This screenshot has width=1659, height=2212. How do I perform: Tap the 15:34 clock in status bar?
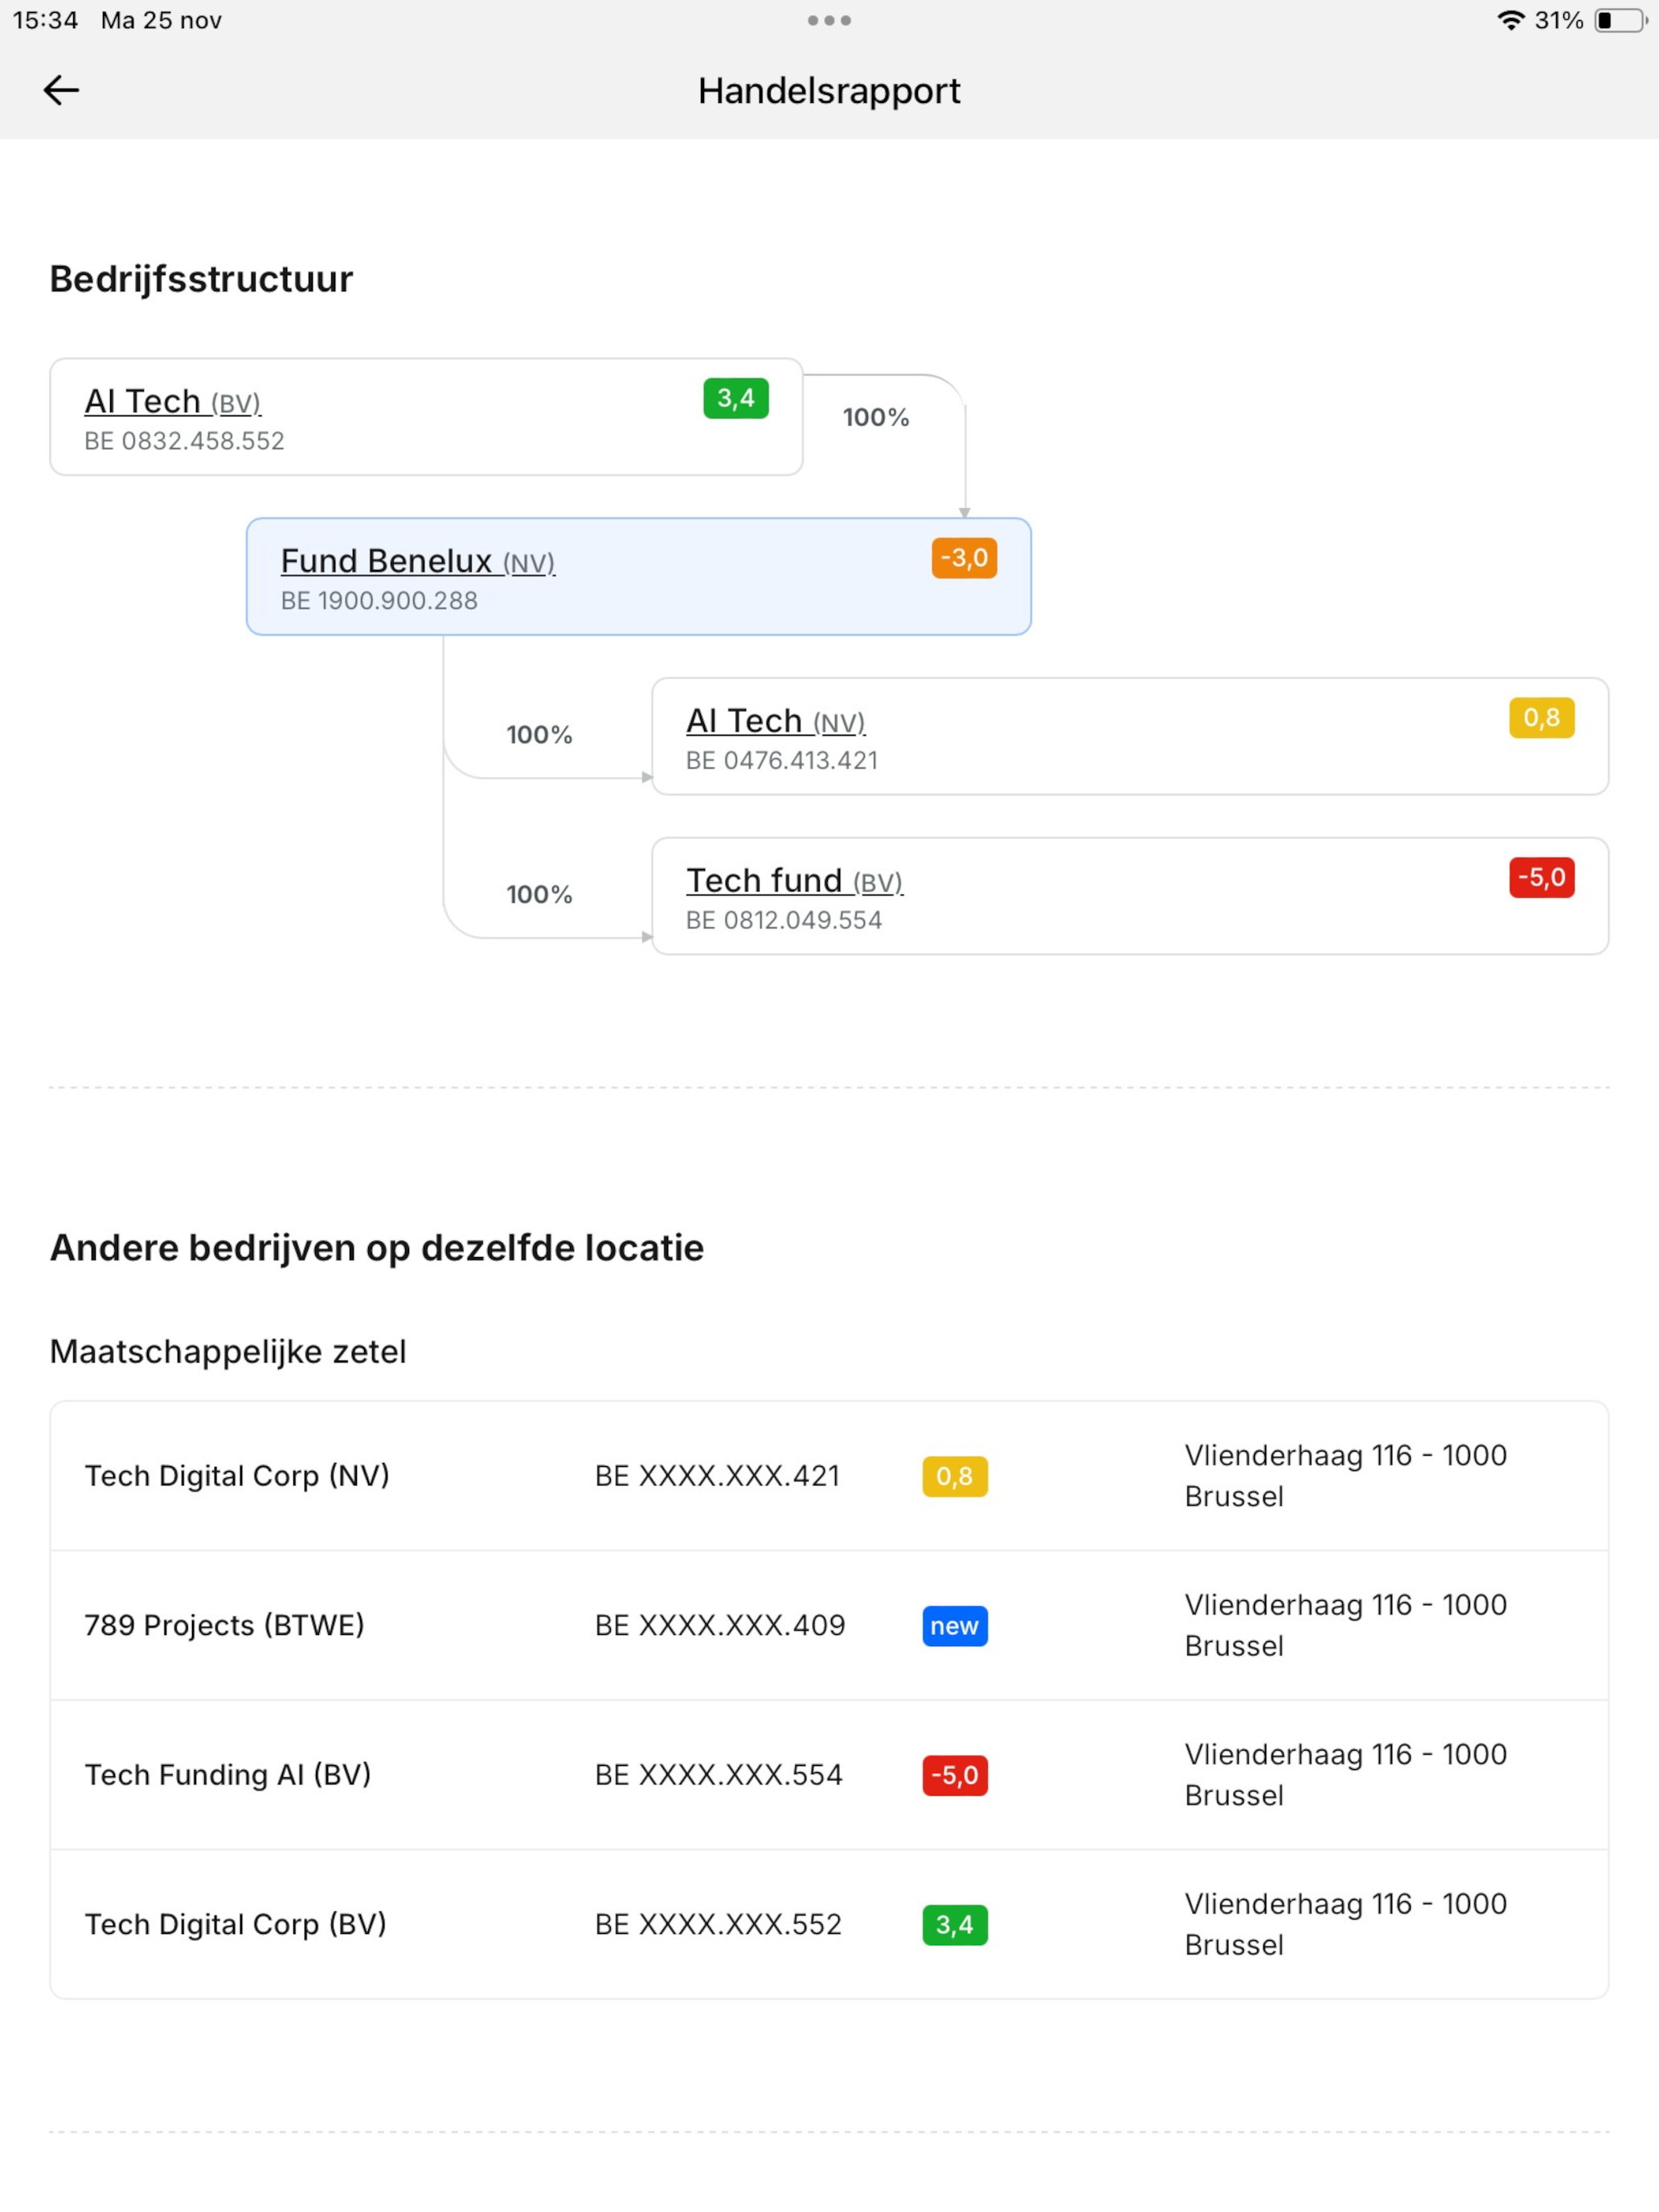45,20
